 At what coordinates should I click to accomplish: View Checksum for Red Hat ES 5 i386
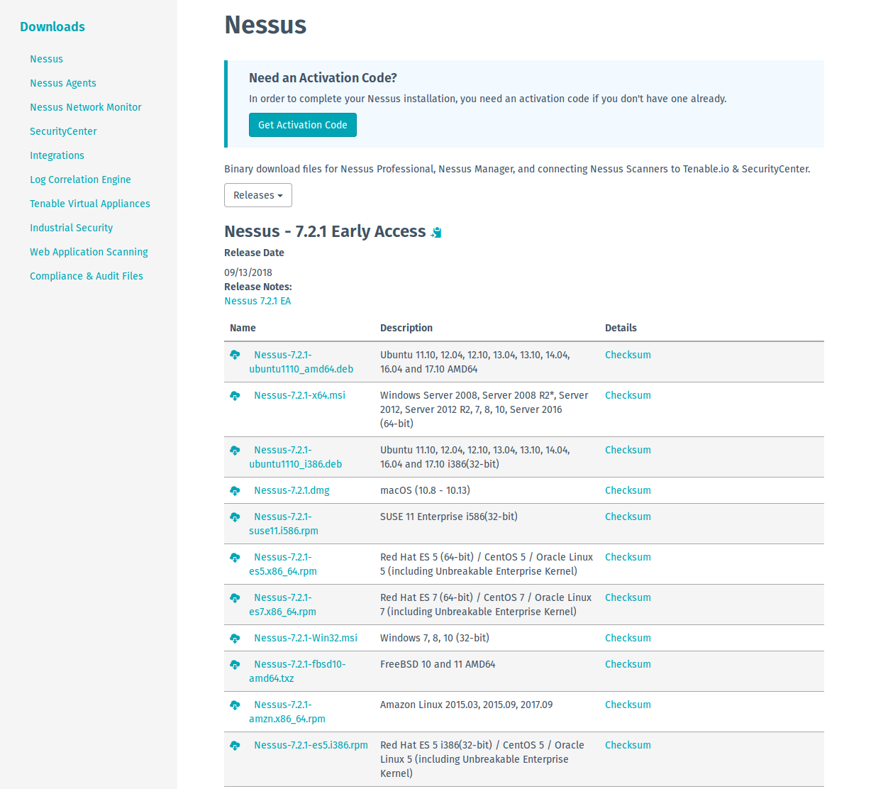(628, 745)
